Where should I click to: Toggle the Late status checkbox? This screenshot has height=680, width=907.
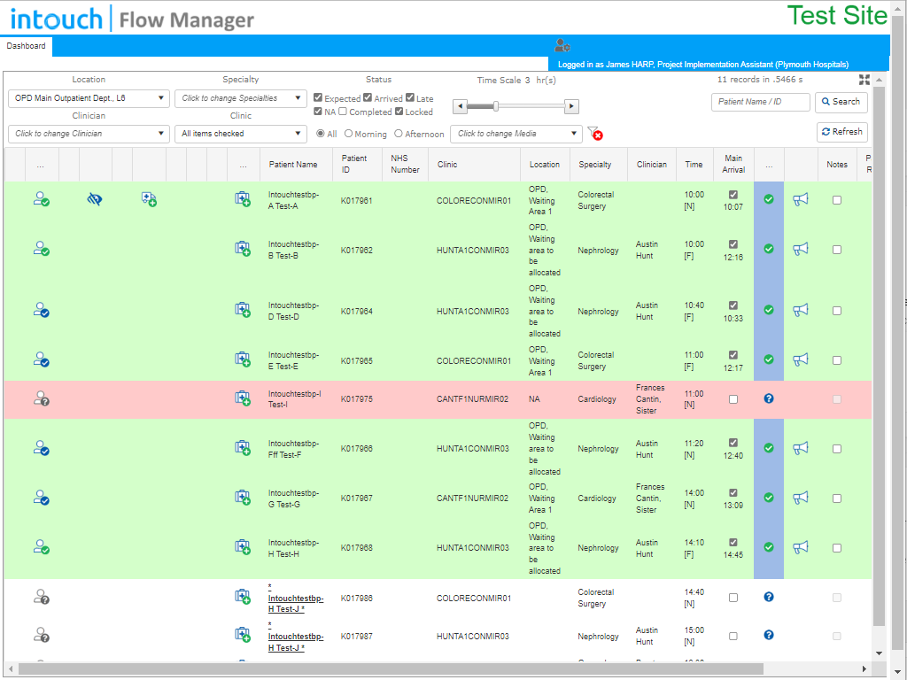tap(409, 97)
